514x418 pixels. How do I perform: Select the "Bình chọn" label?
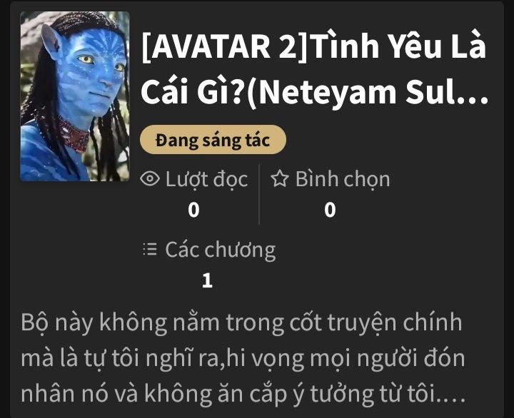[x=343, y=180]
